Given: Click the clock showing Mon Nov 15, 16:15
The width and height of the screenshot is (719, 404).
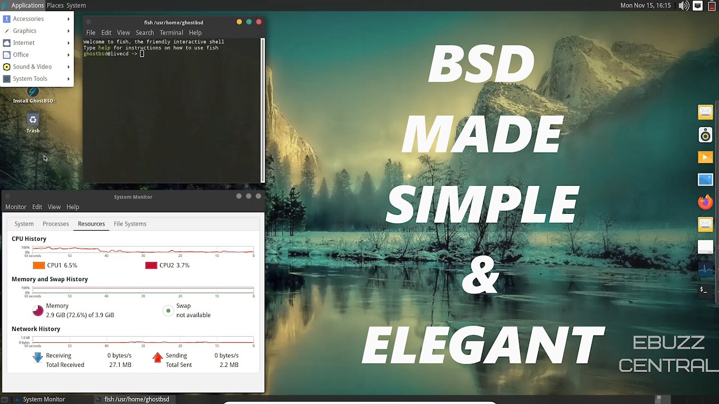Looking at the screenshot, I should tap(645, 5).
